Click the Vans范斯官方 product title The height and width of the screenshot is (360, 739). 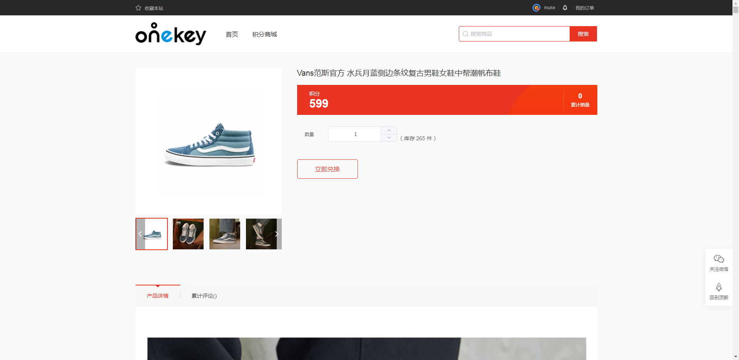tap(399, 73)
